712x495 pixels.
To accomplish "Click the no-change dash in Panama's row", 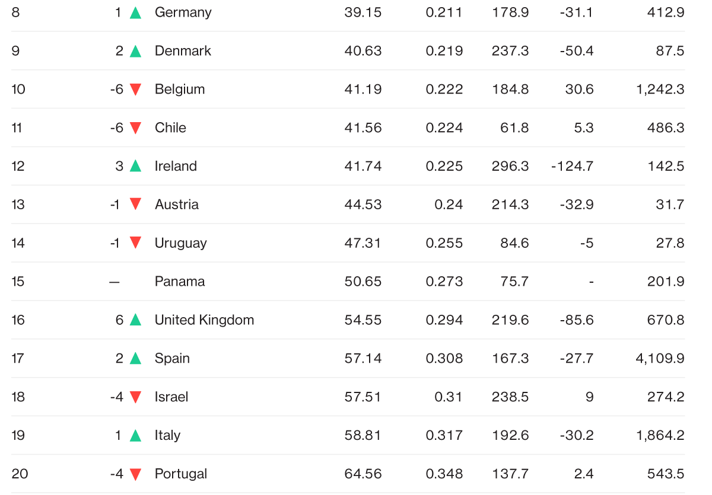I will (115, 282).
